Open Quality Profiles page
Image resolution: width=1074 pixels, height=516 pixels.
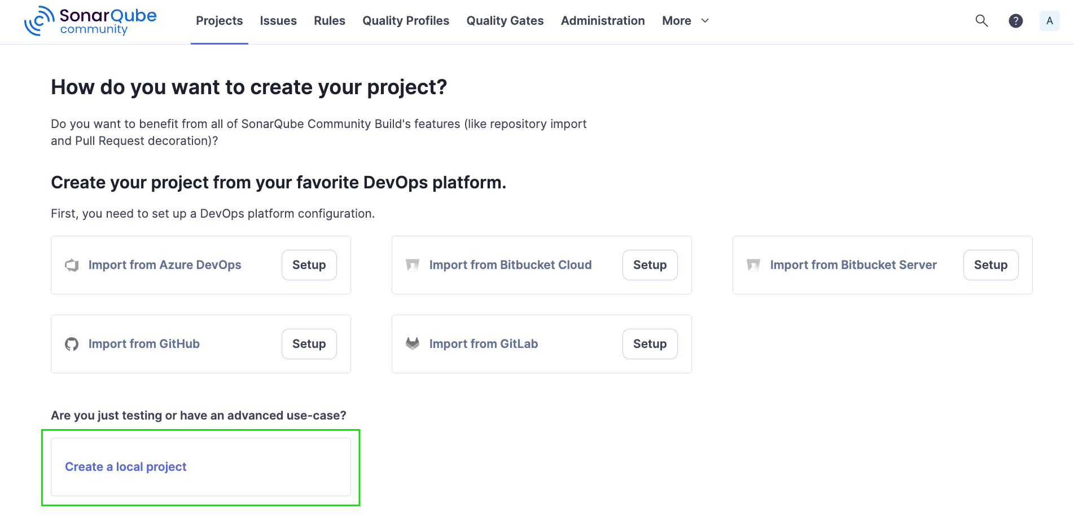[406, 21]
